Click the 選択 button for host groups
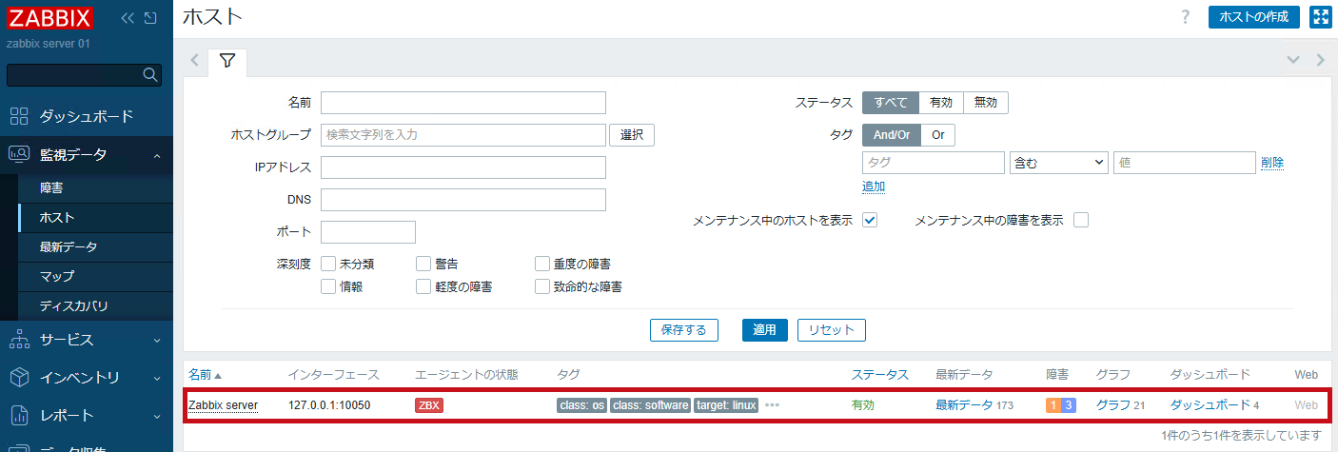This screenshot has height=452, width=1338. [632, 135]
